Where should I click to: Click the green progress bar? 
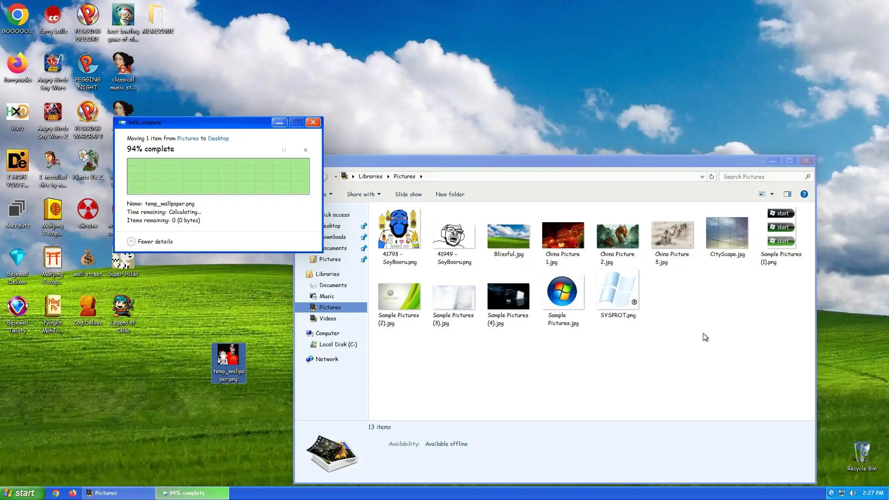point(218,176)
